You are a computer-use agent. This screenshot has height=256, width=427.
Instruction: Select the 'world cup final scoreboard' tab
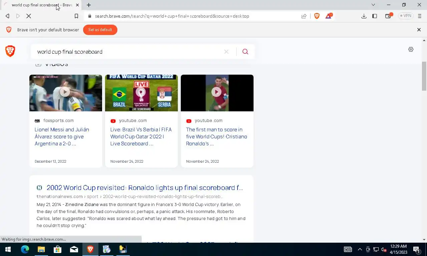[x=41, y=5]
